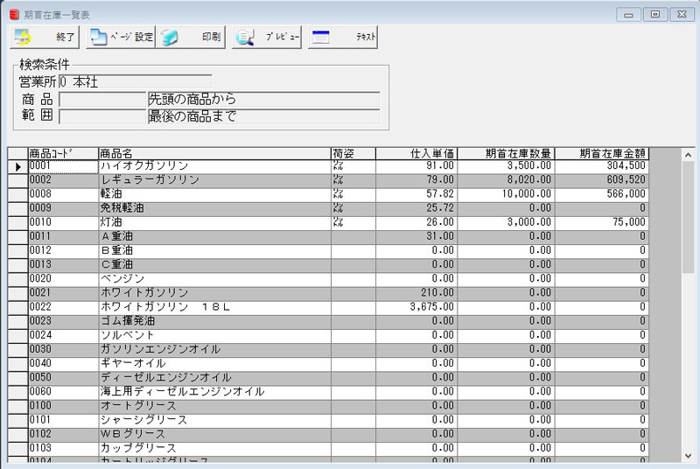Click the 営業所 input field
The image size is (700, 469).
click(x=135, y=82)
